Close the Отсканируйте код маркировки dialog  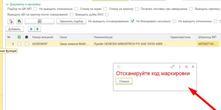click(193, 67)
